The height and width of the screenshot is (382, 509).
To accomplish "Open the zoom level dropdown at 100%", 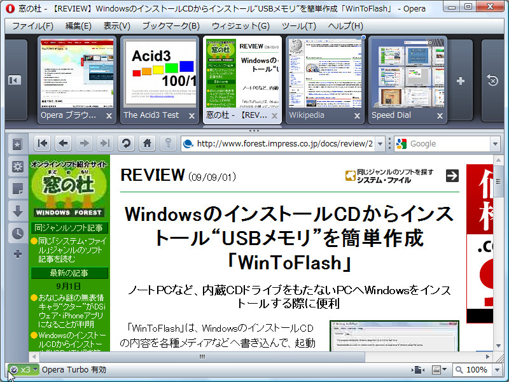I will click(x=498, y=369).
